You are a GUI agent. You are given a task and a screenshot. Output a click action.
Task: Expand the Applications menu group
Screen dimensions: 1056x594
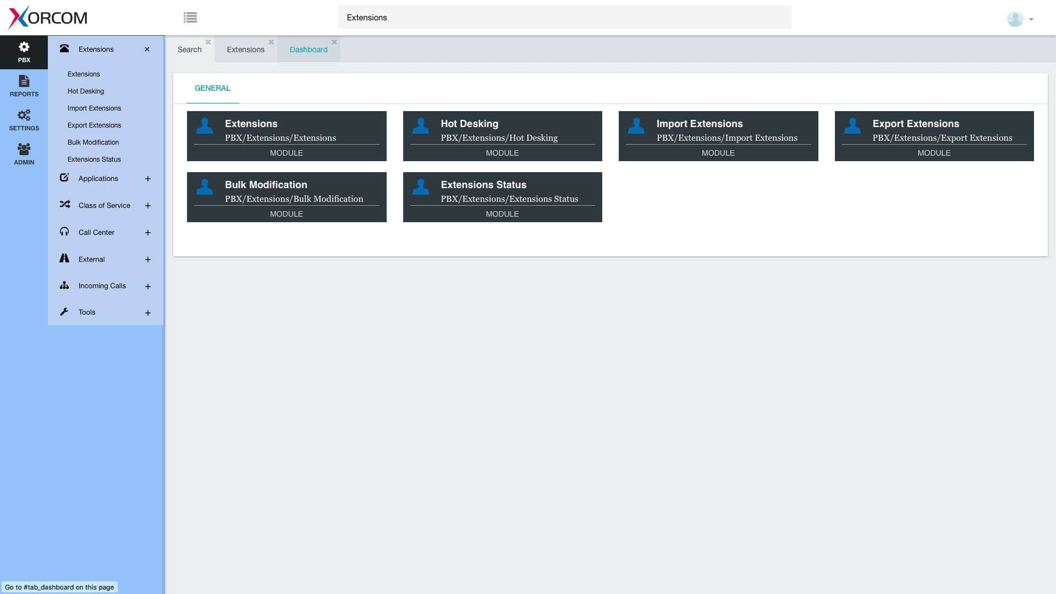(147, 179)
